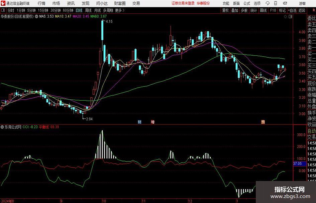
Task: Open the 多周期 view
Action: point(108,10)
